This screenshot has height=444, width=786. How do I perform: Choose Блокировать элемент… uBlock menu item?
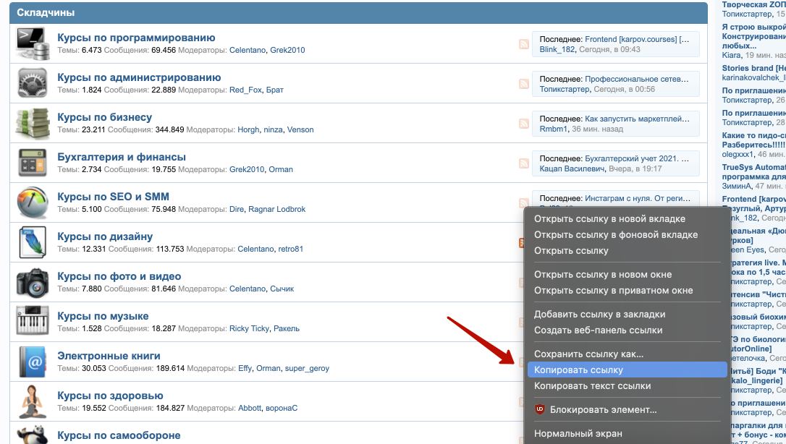tap(603, 410)
